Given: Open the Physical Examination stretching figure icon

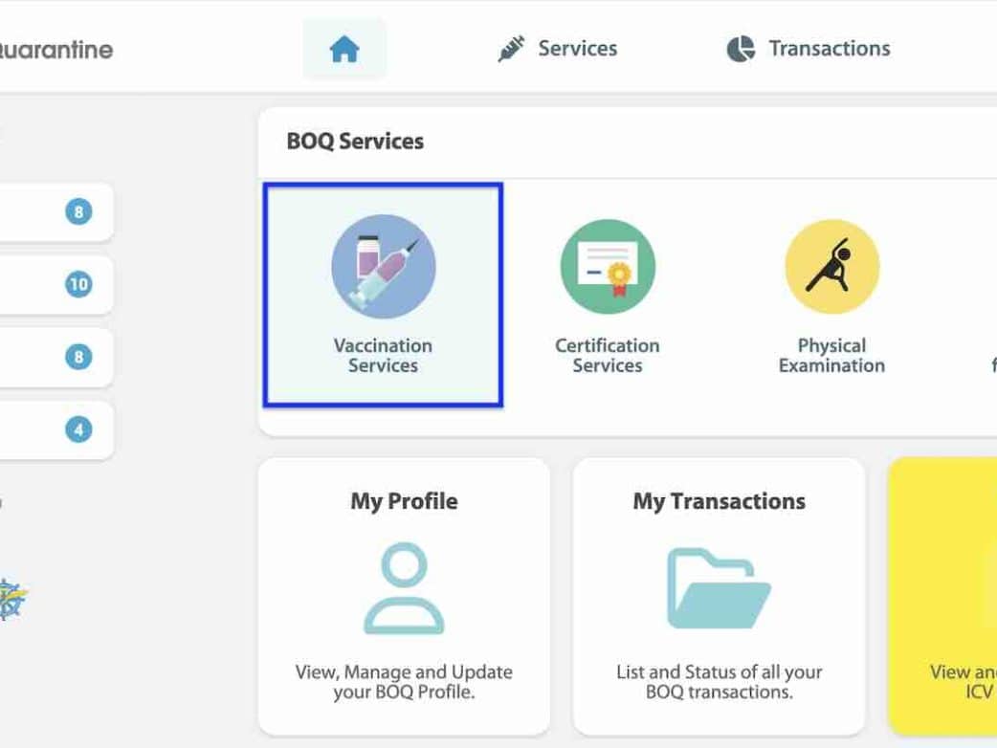Looking at the screenshot, I should [832, 266].
